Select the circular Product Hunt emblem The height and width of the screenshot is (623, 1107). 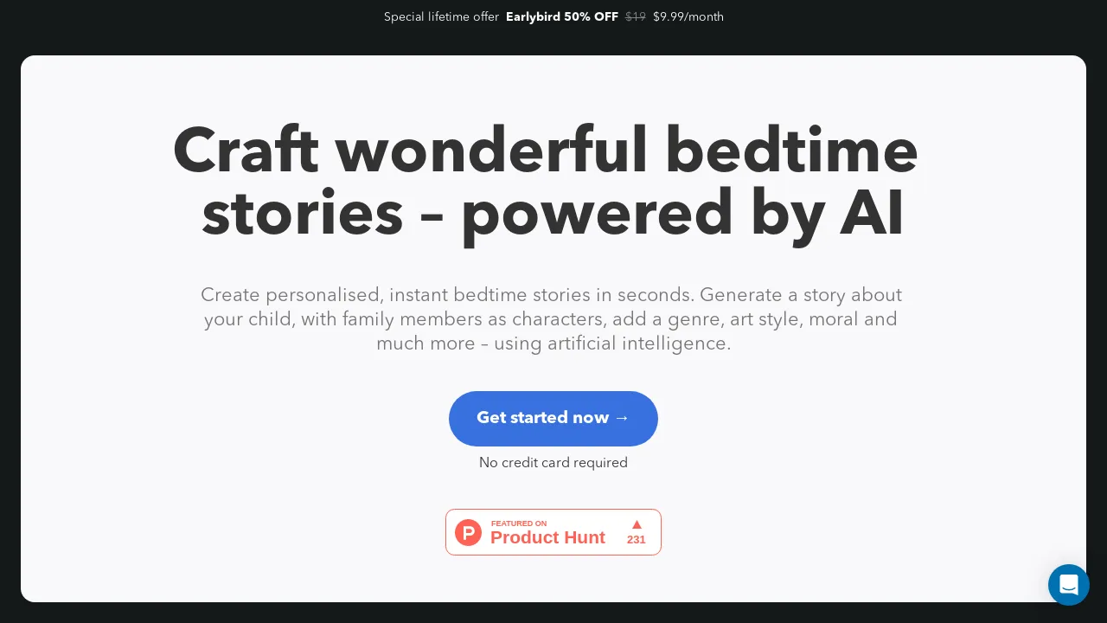coord(468,532)
